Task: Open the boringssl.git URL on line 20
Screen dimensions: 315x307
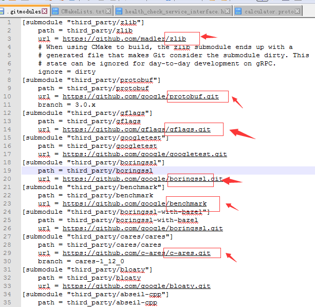Action: click(143, 179)
